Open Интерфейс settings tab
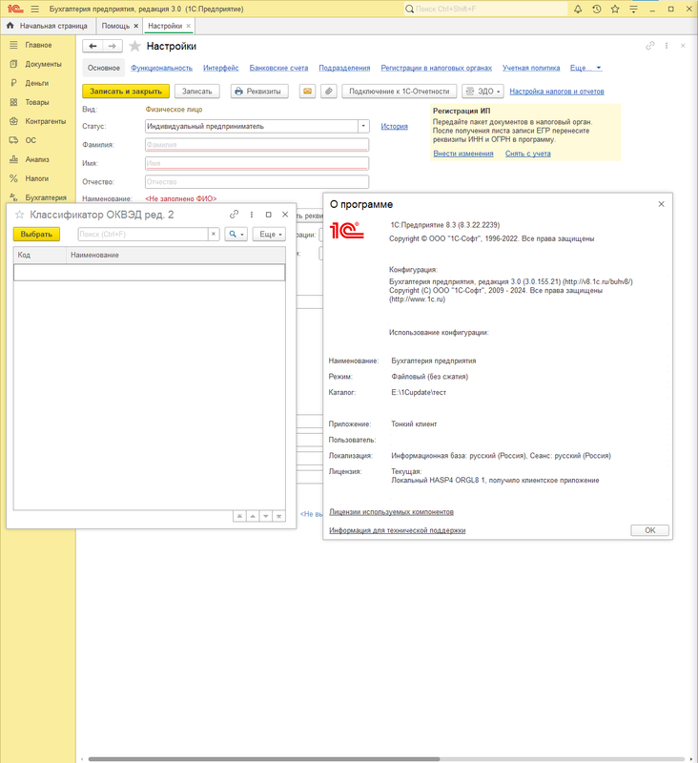The width and height of the screenshot is (698, 763). [x=221, y=68]
